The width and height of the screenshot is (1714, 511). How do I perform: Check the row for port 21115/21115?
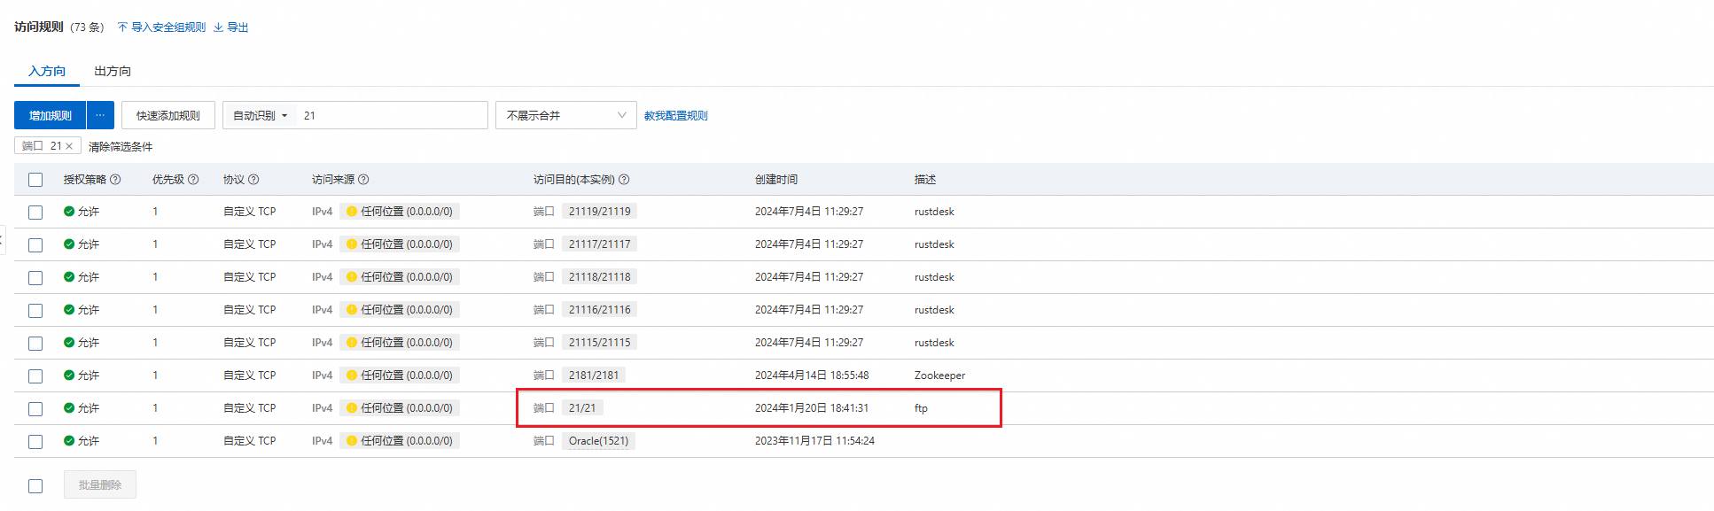(35, 344)
